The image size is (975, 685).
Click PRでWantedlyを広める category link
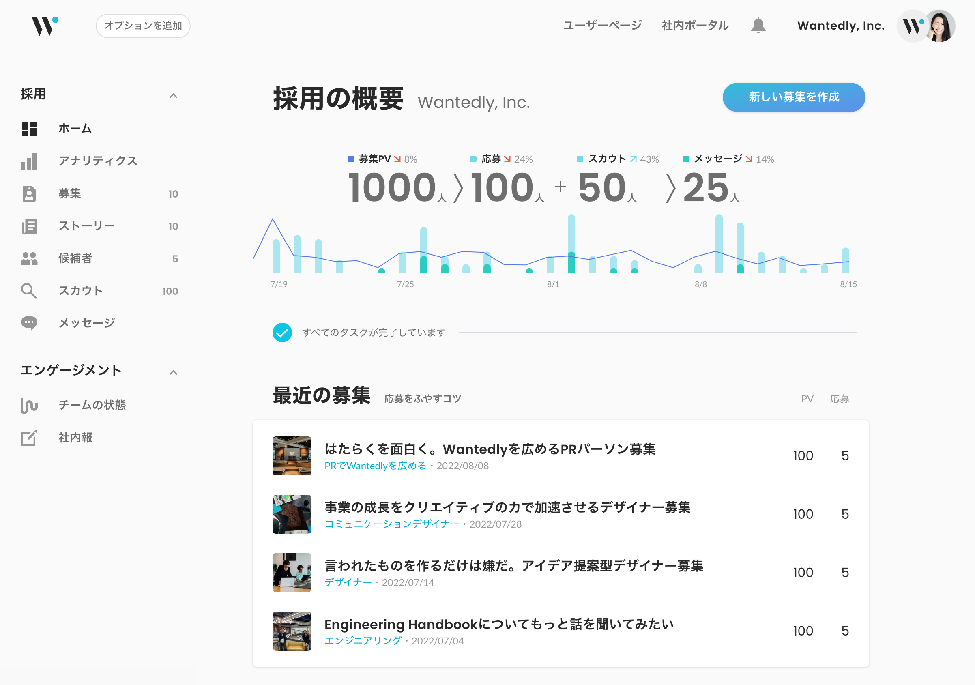tap(376, 466)
